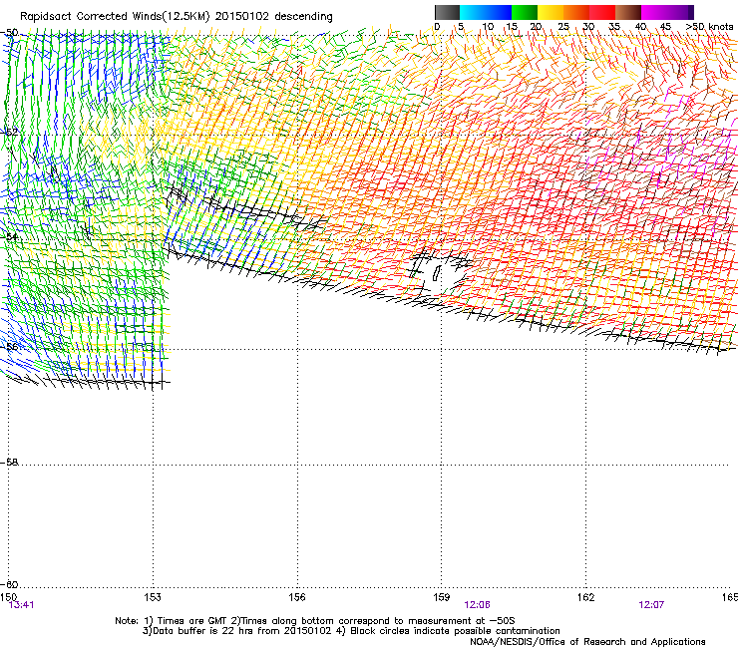Click the green 15–20 knots legend swatch
Image resolution: width=738 pixels, height=648 pixels.
pos(525,12)
